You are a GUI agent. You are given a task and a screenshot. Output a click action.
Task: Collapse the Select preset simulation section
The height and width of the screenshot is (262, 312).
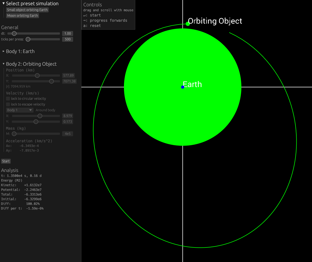click(x=4, y=4)
